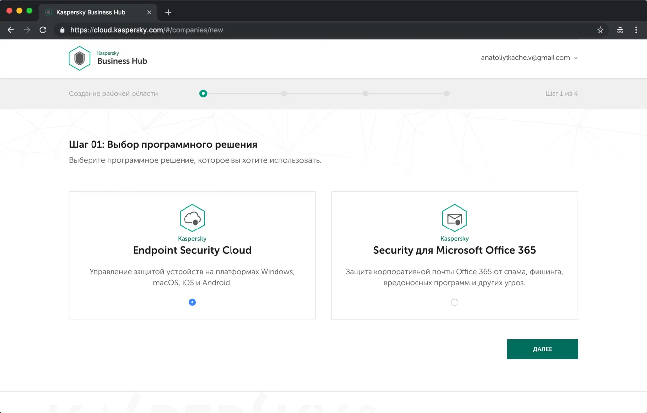
Task: Click the Security для Microsoft Office 365 envelope icon
Action: click(454, 218)
